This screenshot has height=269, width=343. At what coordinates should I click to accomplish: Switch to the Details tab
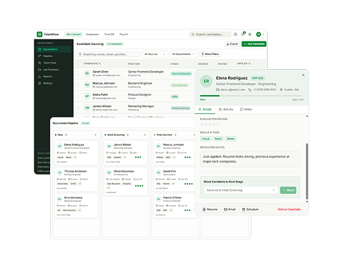pyautogui.click(x=205, y=109)
